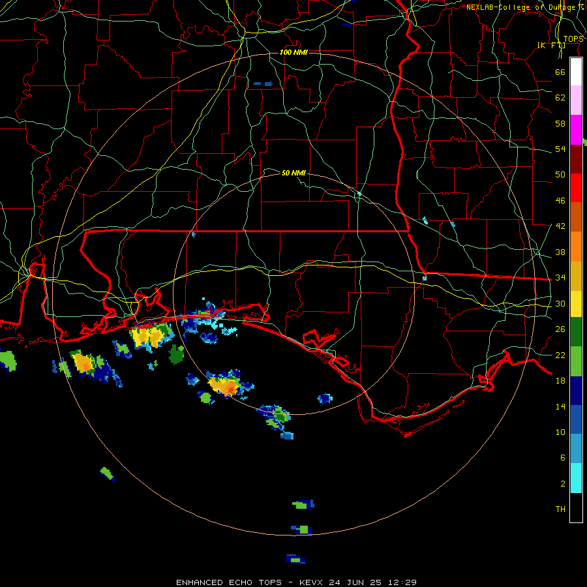Image resolution: width=587 pixels, height=587 pixels.
Task: Click the K FT units label
Action: (x=551, y=46)
